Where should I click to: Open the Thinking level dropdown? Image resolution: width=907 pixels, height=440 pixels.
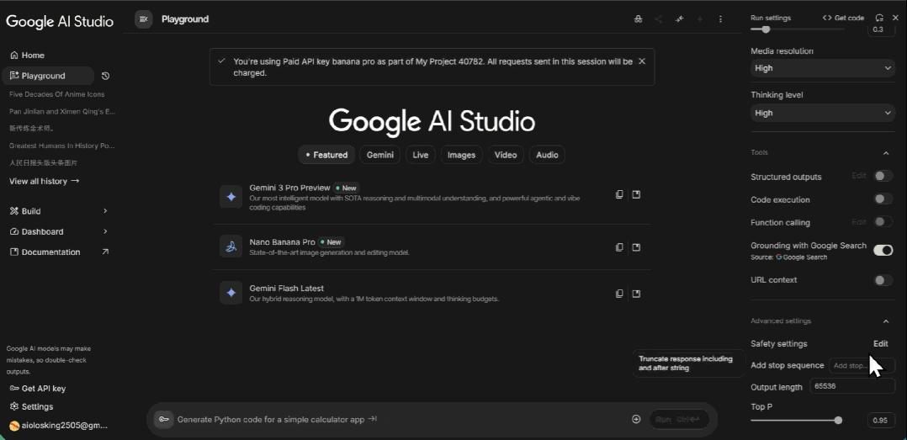tap(822, 113)
